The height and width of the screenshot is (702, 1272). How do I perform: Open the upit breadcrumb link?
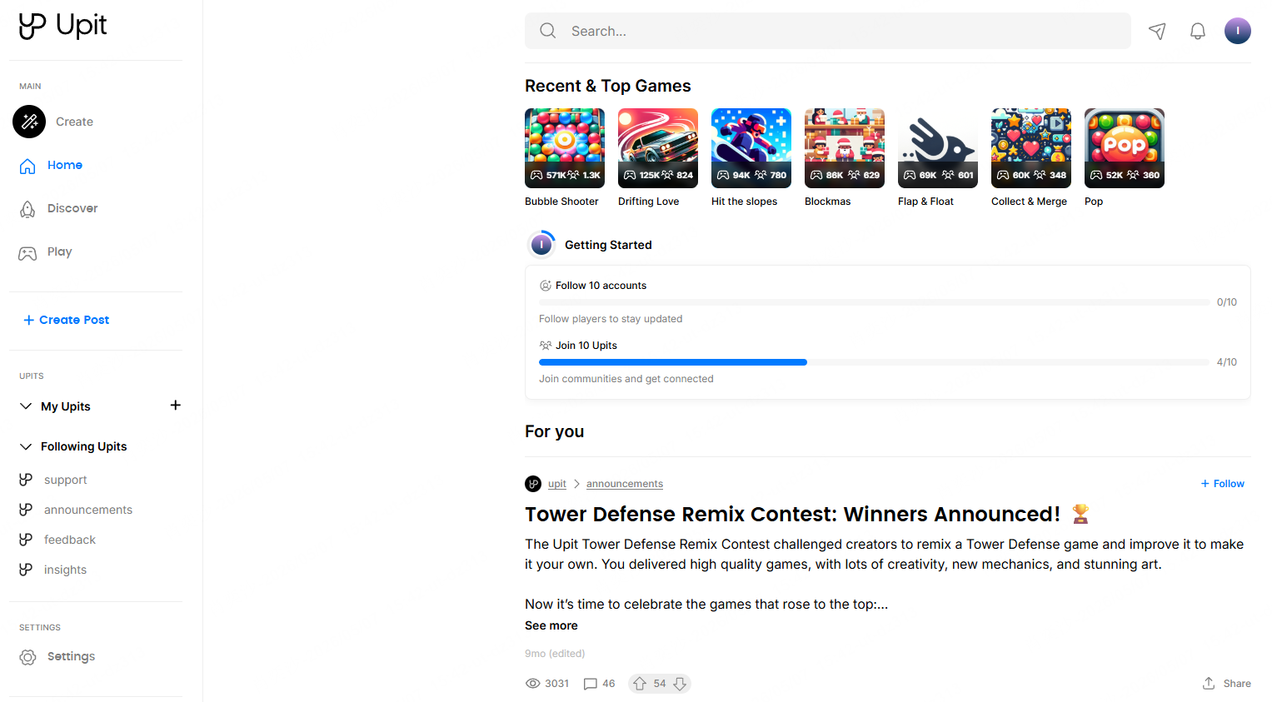(557, 484)
